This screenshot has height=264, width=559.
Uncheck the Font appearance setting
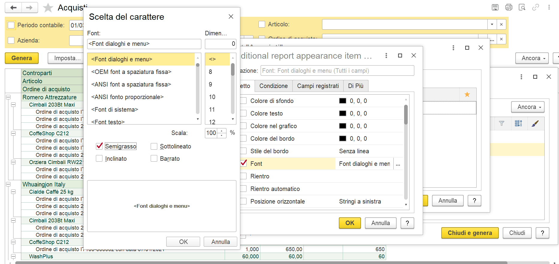pos(244,163)
